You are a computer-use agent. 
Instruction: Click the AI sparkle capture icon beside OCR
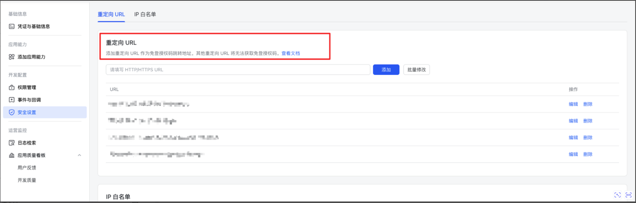617,195
